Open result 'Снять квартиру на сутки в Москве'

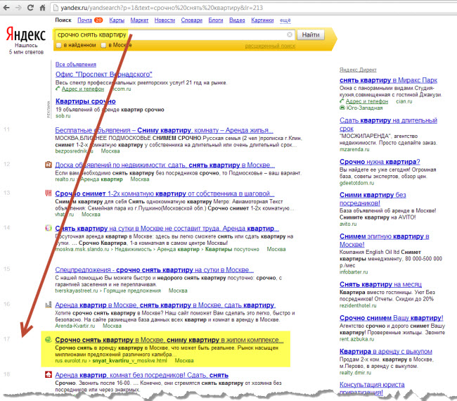point(167,229)
